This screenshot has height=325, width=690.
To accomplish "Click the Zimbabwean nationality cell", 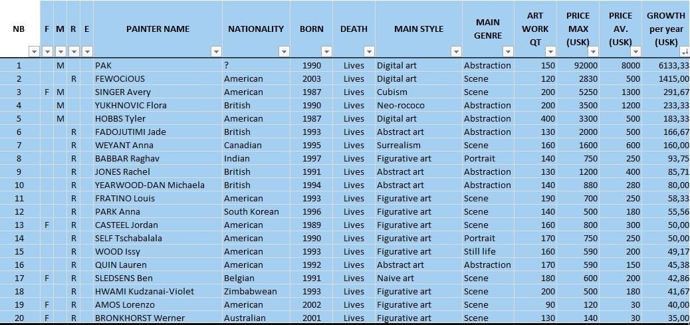I will tap(250, 291).
